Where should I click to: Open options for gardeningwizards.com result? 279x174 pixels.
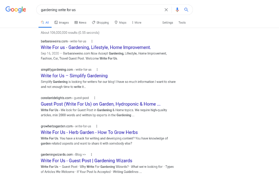(x=92, y=154)
